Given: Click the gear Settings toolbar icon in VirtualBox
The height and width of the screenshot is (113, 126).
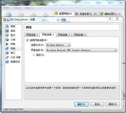Looking at the screenshot, I should (21, 15).
